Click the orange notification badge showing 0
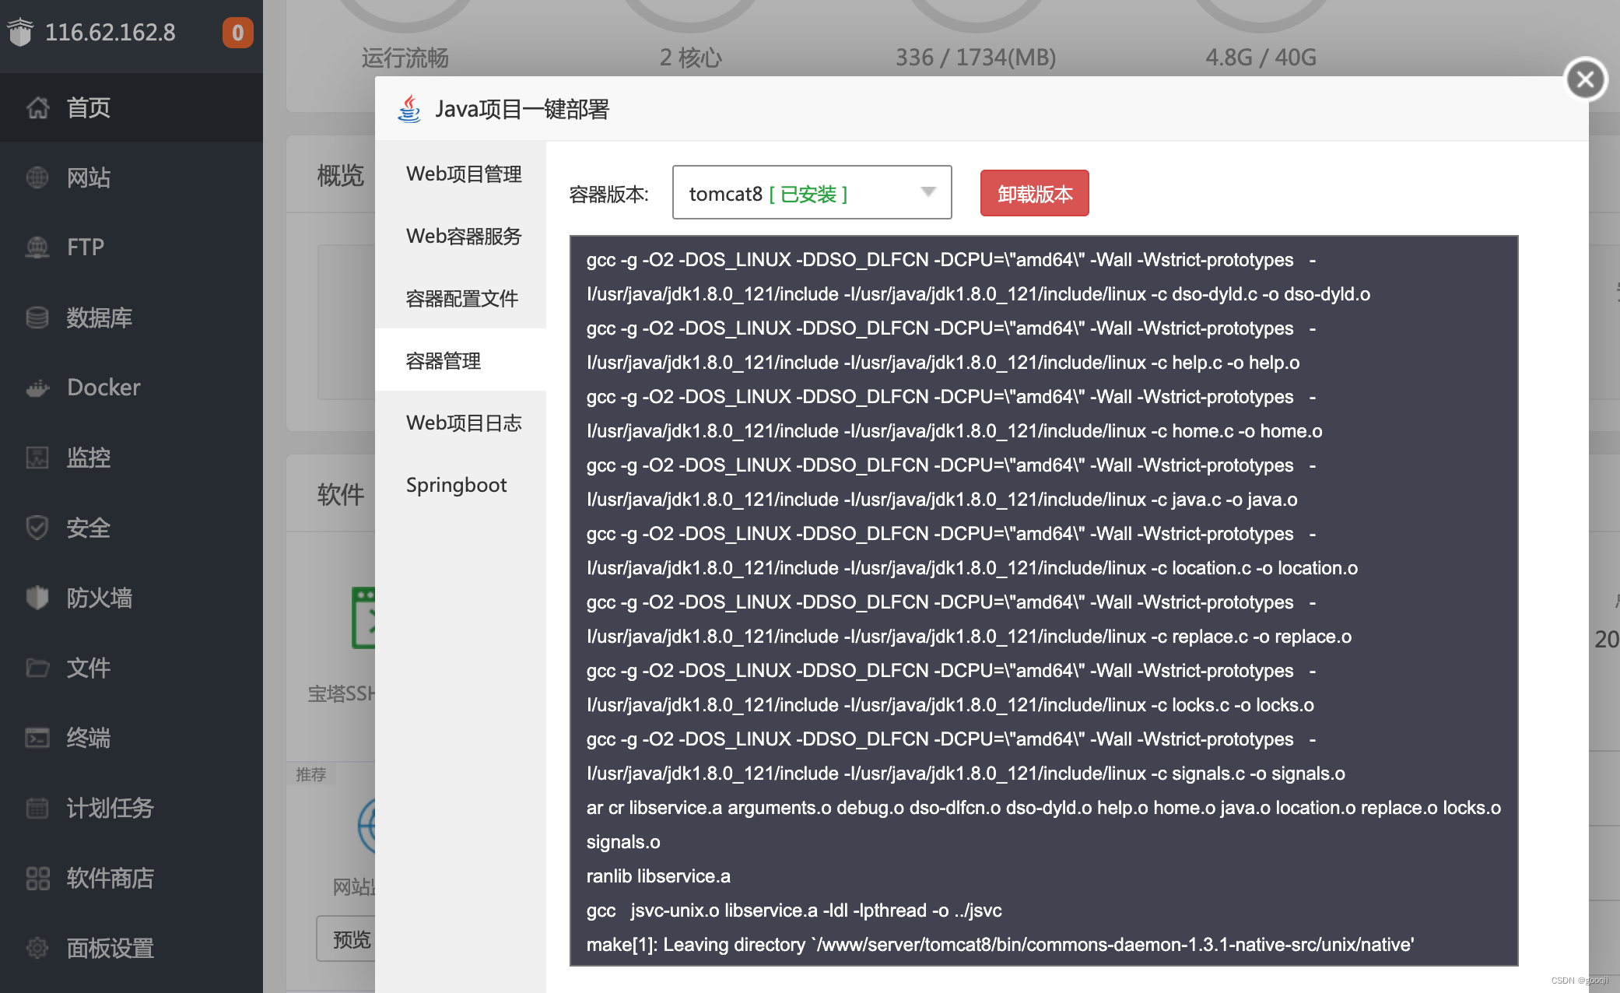Image resolution: width=1620 pixels, height=993 pixels. coord(238,33)
